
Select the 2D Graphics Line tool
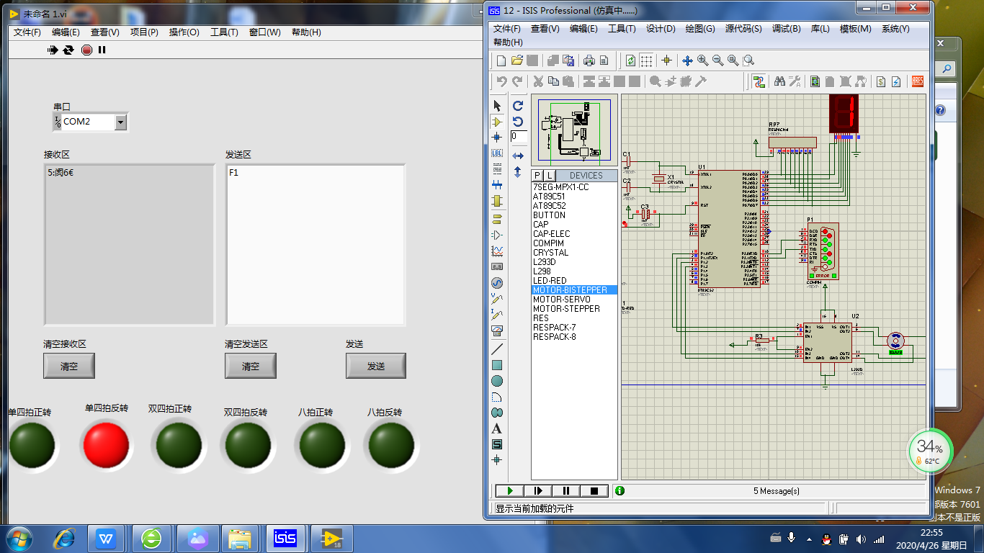[x=497, y=349]
